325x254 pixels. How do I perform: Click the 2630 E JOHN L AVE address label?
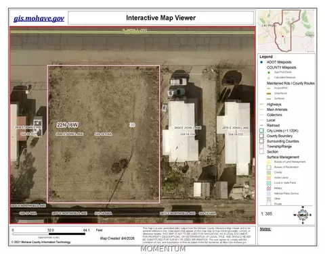click(28, 128)
